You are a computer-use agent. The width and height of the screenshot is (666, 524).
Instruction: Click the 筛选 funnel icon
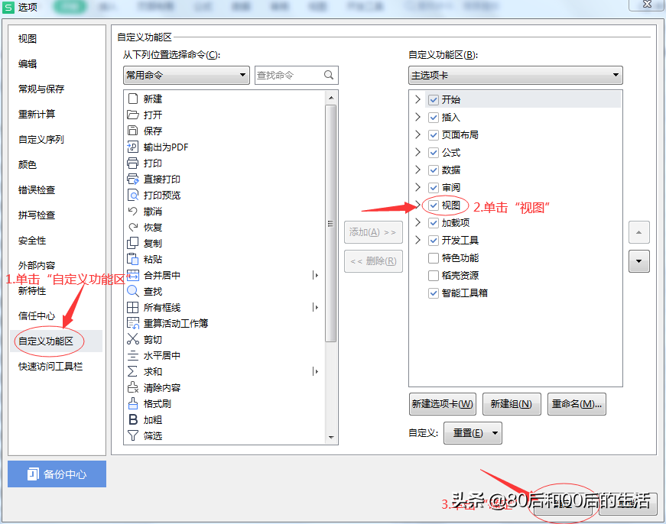[133, 435]
